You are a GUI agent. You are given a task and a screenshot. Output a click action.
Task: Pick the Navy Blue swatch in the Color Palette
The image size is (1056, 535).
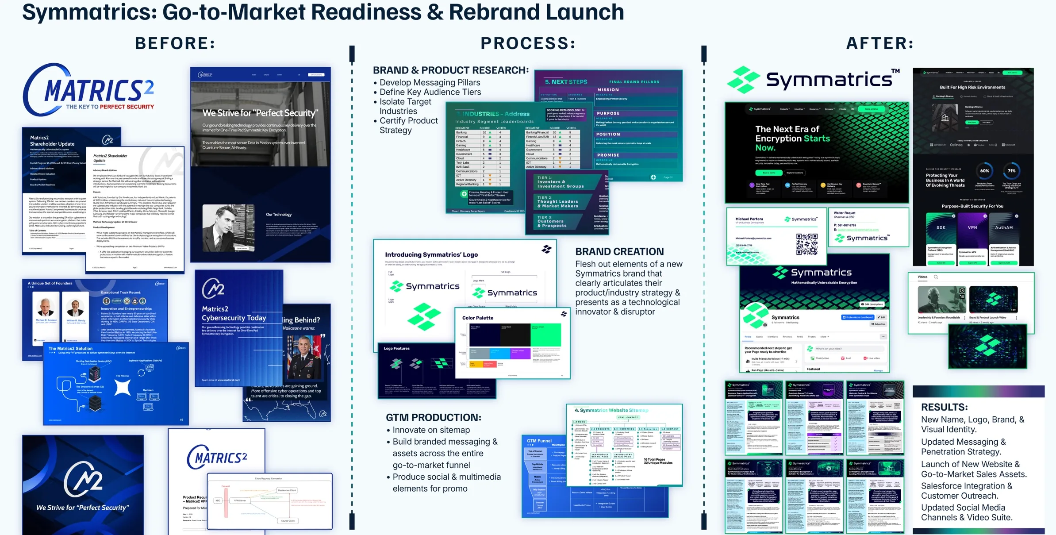[x=485, y=335]
